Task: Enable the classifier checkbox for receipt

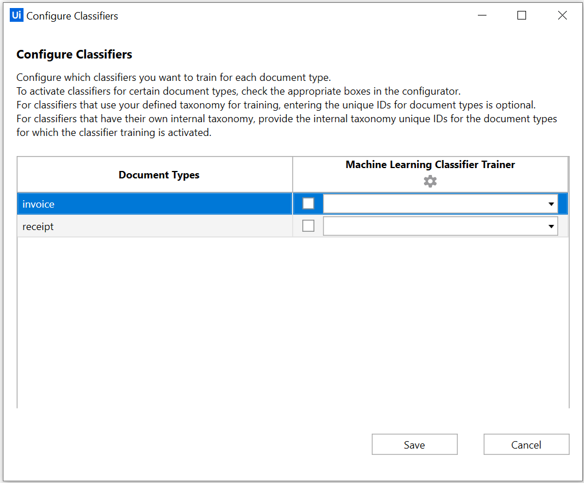Action: click(308, 225)
